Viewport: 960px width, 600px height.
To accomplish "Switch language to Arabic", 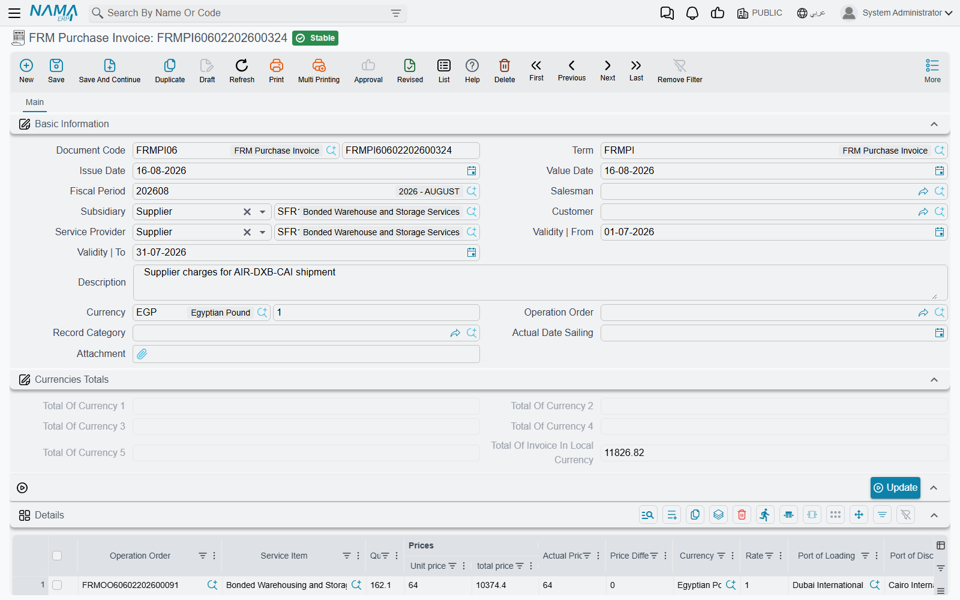I will (811, 13).
